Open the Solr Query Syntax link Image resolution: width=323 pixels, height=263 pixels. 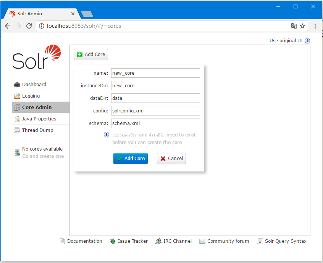coord(286,241)
